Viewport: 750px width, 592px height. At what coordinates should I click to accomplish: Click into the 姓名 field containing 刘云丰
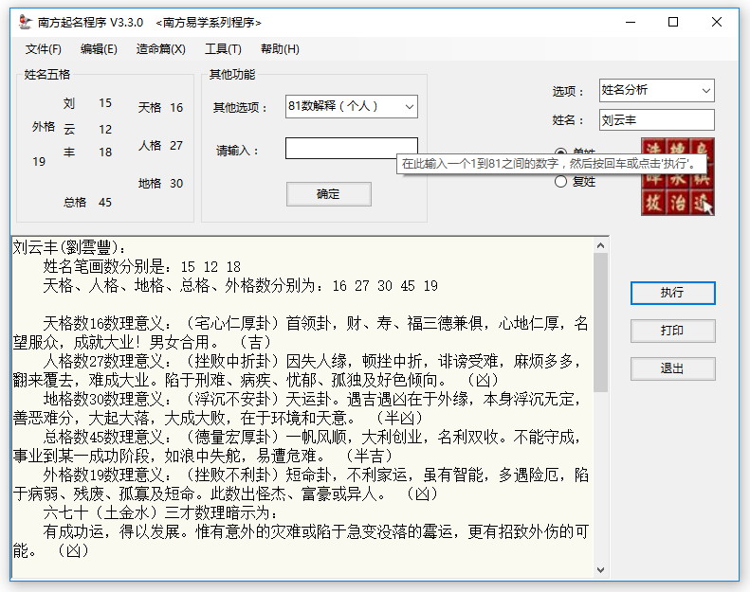657,120
